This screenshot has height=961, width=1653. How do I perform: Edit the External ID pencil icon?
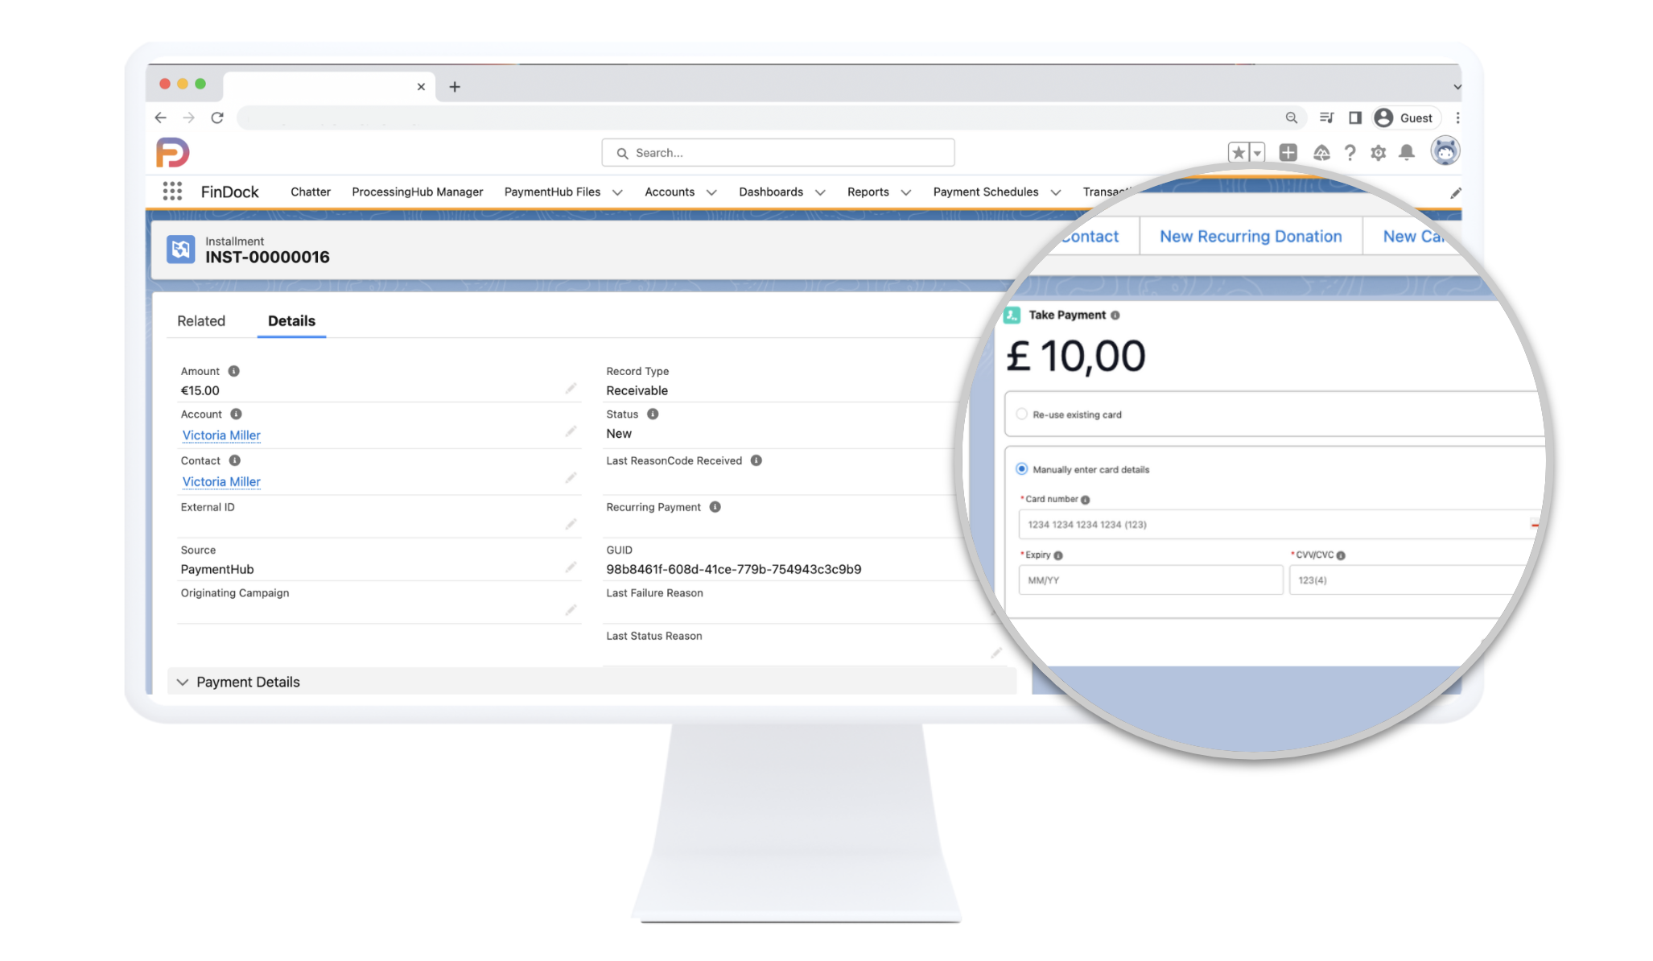[571, 525]
